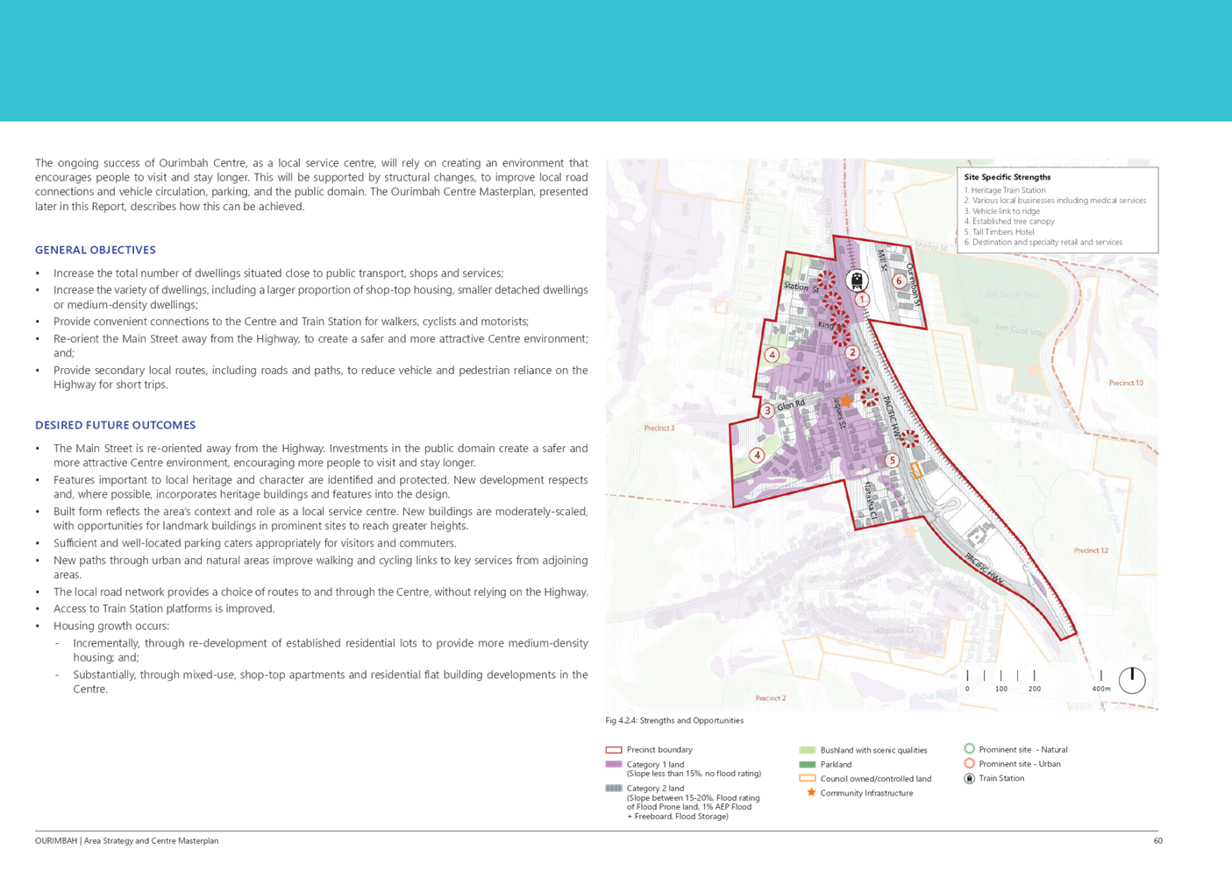Image resolution: width=1232 pixels, height=871 pixels.
Task: Click the Precinct 10 map label
Action: tap(1126, 383)
